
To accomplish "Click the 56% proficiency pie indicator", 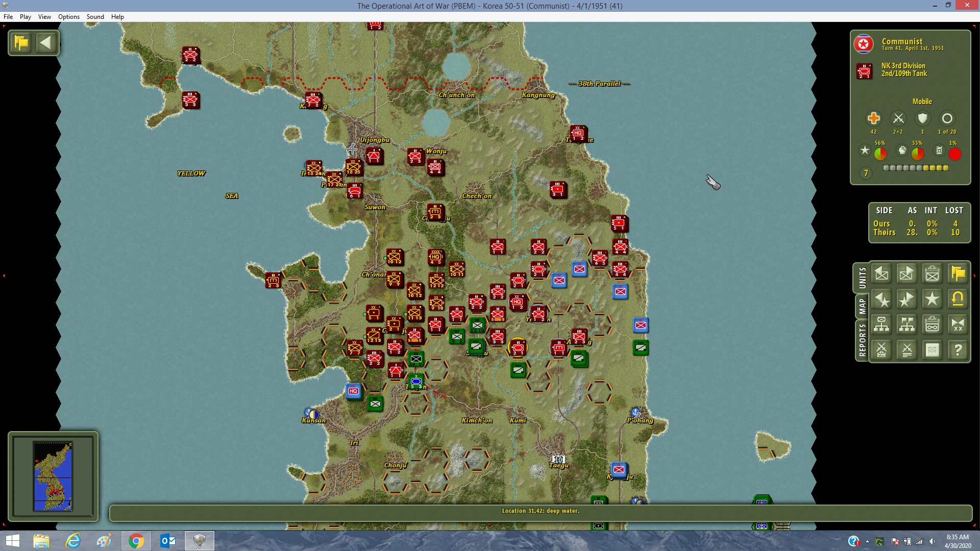I will [x=880, y=154].
